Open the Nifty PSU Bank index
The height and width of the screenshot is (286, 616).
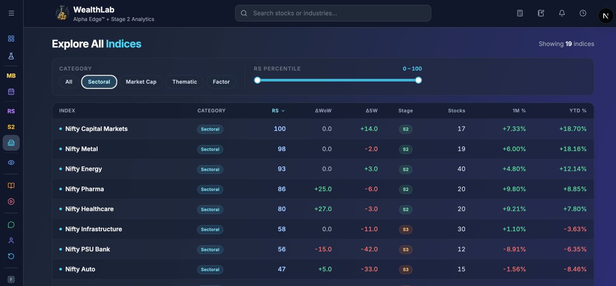coord(88,249)
